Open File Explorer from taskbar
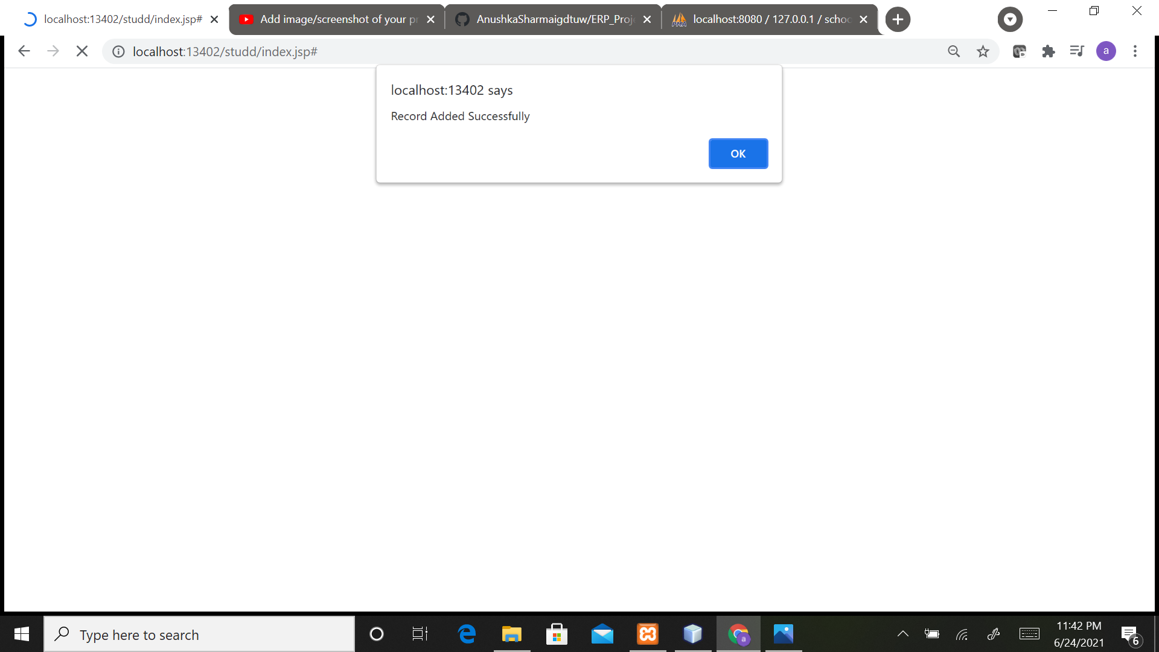Image resolution: width=1159 pixels, height=652 pixels. click(512, 634)
